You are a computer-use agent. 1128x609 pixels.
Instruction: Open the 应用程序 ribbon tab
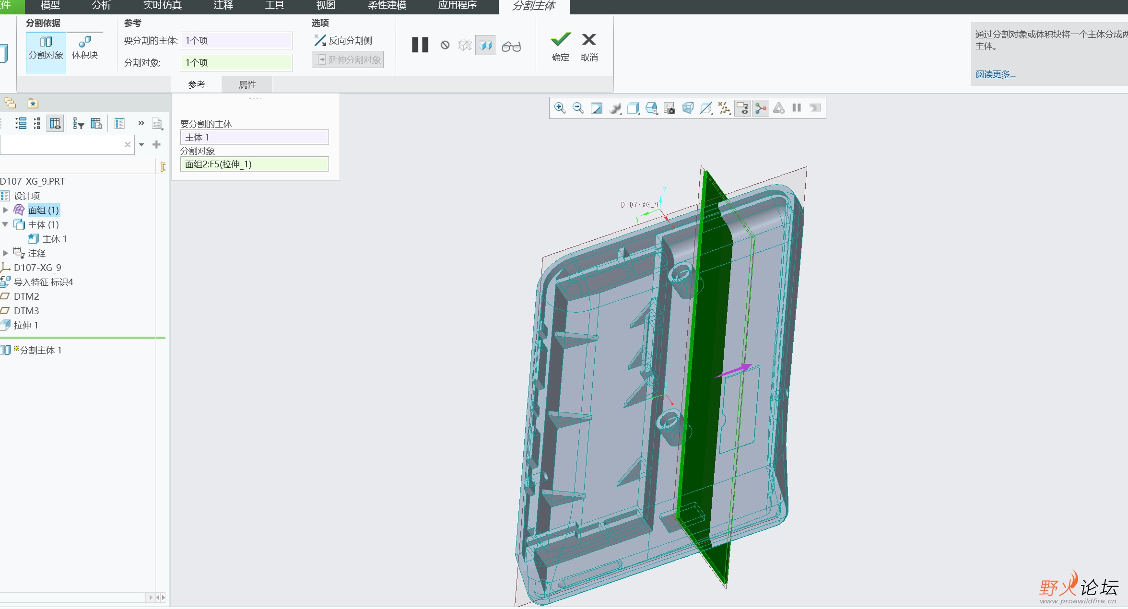(x=457, y=6)
